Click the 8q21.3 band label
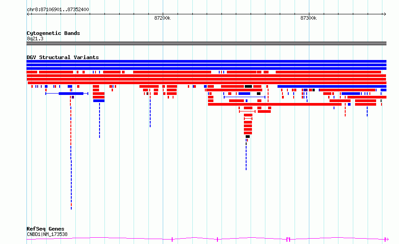This screenshot has height=244, width=399. pyautogui.click(x=35, y=39)
